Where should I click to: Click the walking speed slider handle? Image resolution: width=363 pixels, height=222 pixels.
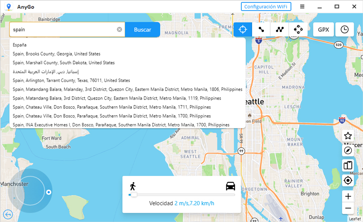click(133, 195)
